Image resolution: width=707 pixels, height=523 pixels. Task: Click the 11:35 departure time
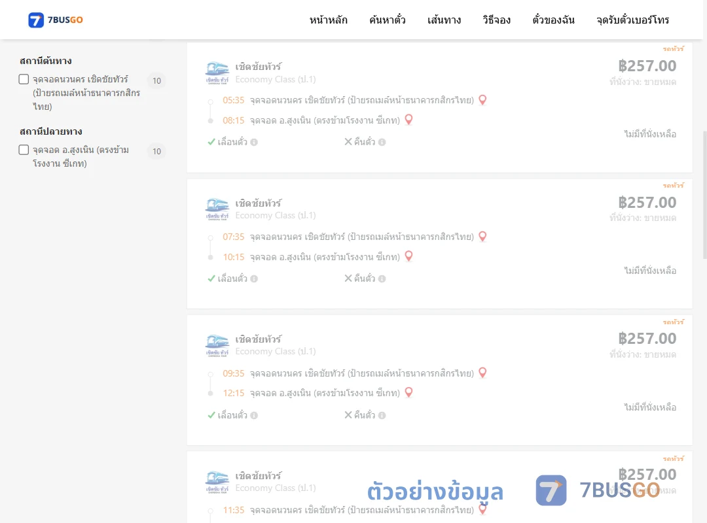233,510
